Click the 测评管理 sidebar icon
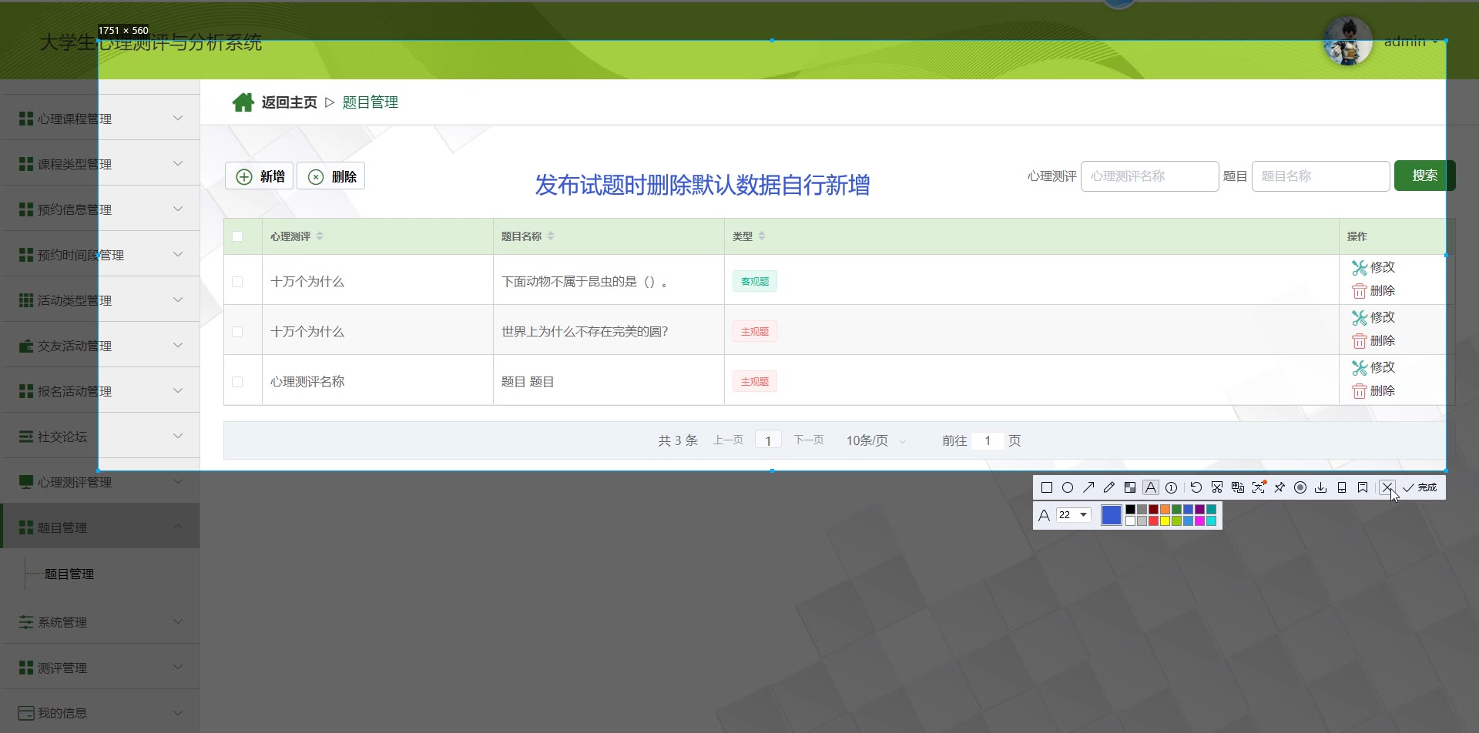This screenshot has width=1479, height=733. click(x=26, y=668)
